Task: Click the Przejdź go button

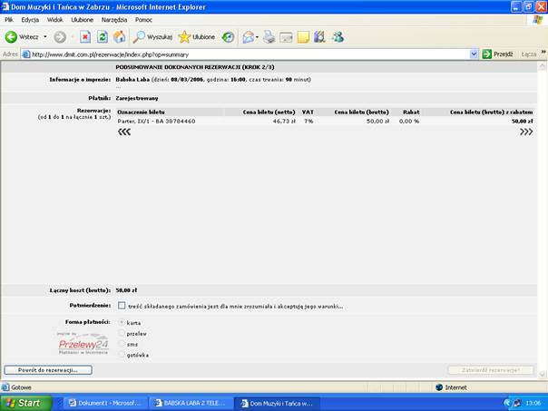Action: 497,54
